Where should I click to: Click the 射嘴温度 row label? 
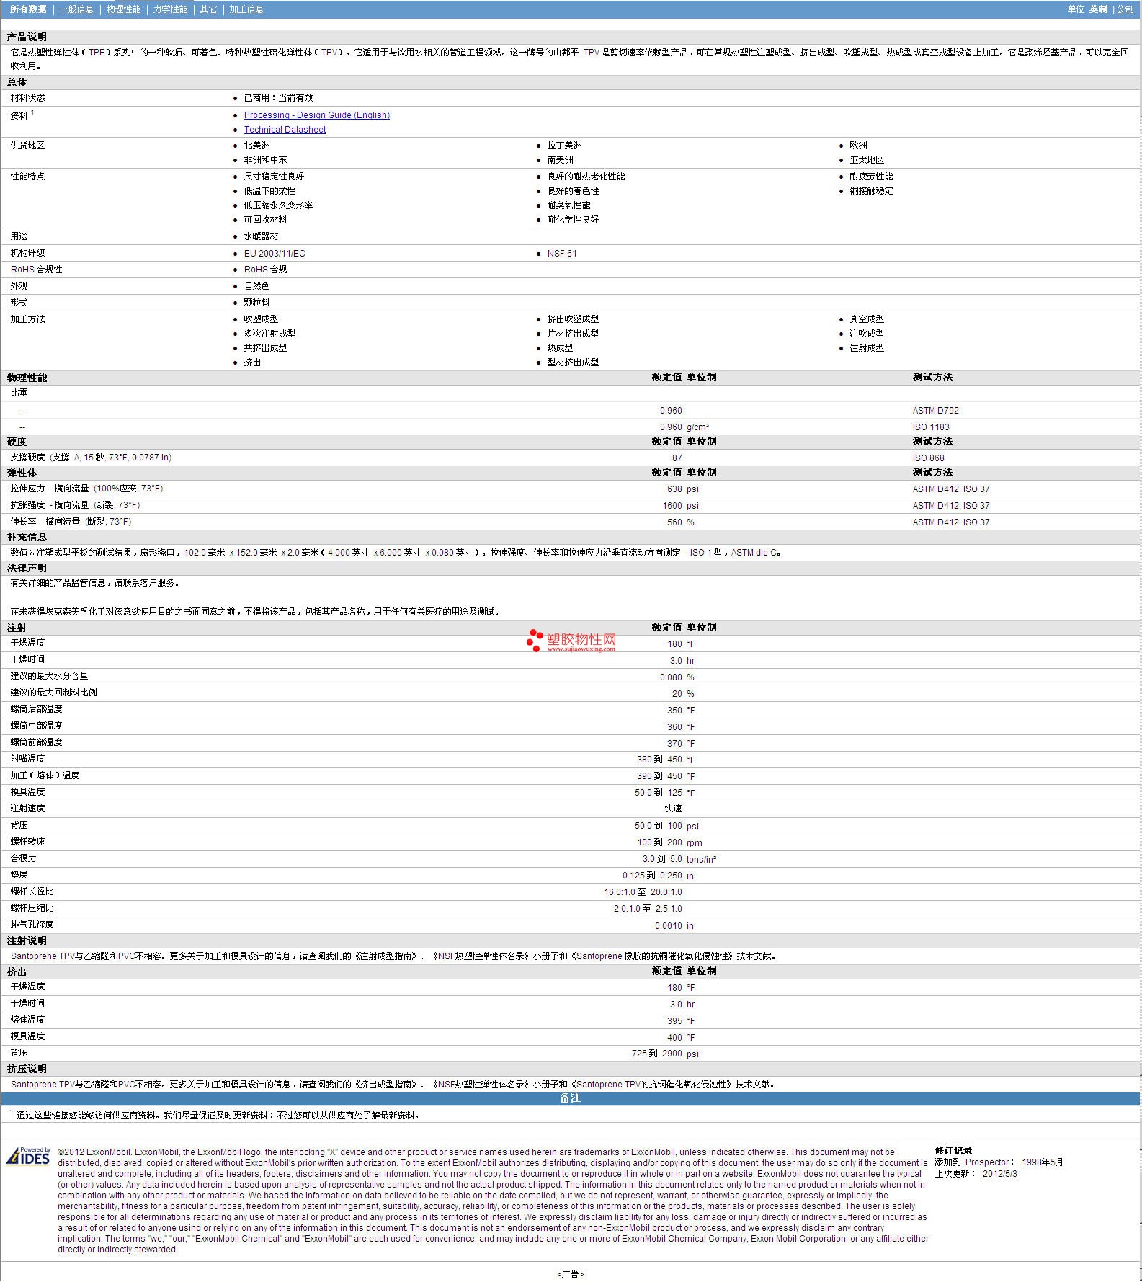coord(27,759)
